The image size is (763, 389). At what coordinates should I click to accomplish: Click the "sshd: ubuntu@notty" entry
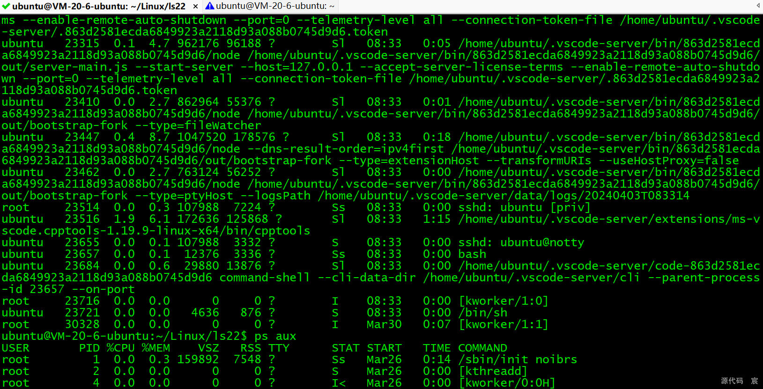click(521, 242)
